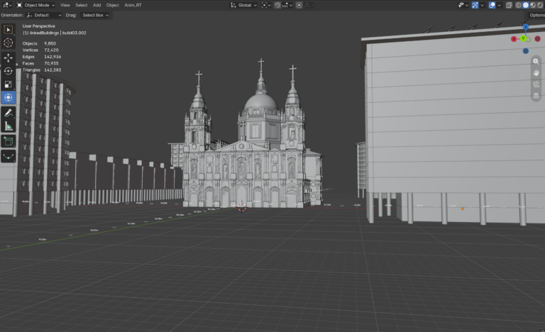Expand the snapping options dropdown
This screenshot has width=545, height=332.
click(x=287, y=5)
